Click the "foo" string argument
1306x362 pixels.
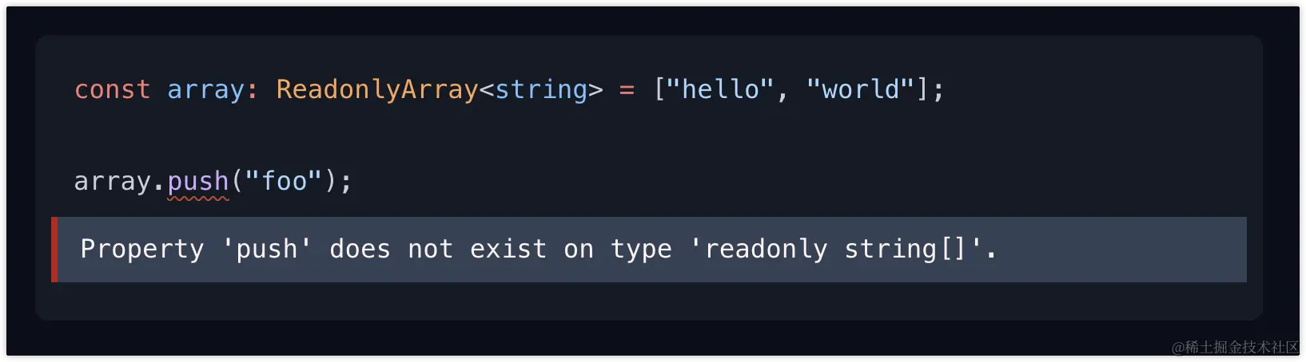(x=284, y=180)
